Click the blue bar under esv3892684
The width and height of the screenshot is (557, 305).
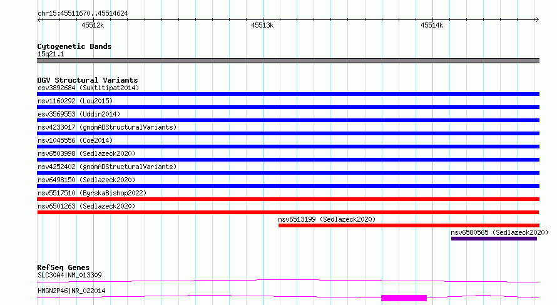pos(288,94)
